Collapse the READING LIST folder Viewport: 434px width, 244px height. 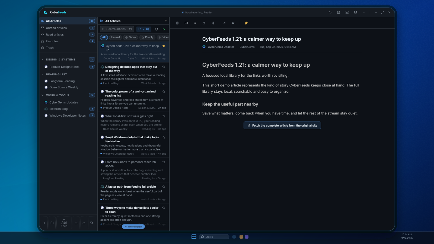click(43, 74)
